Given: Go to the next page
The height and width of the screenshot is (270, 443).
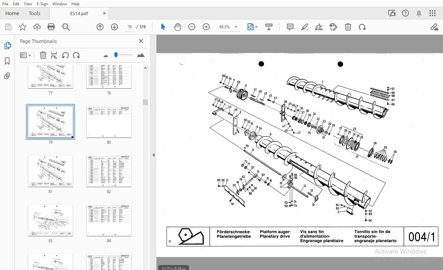Looking at the screenshot, I should pos(114,27).
